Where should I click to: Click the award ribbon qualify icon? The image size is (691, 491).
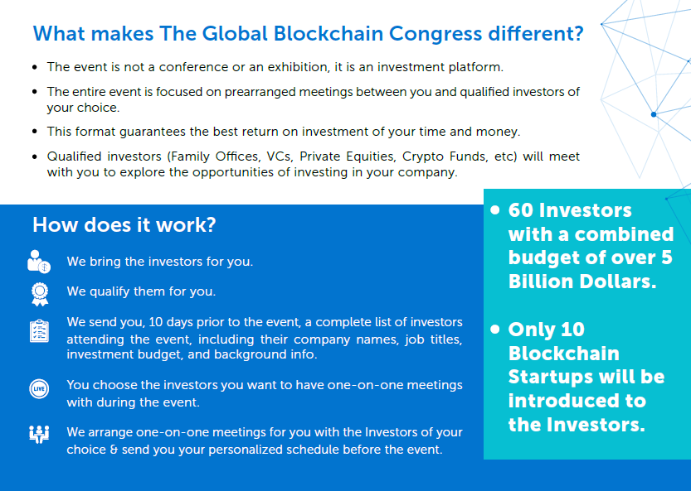(40, 294)
